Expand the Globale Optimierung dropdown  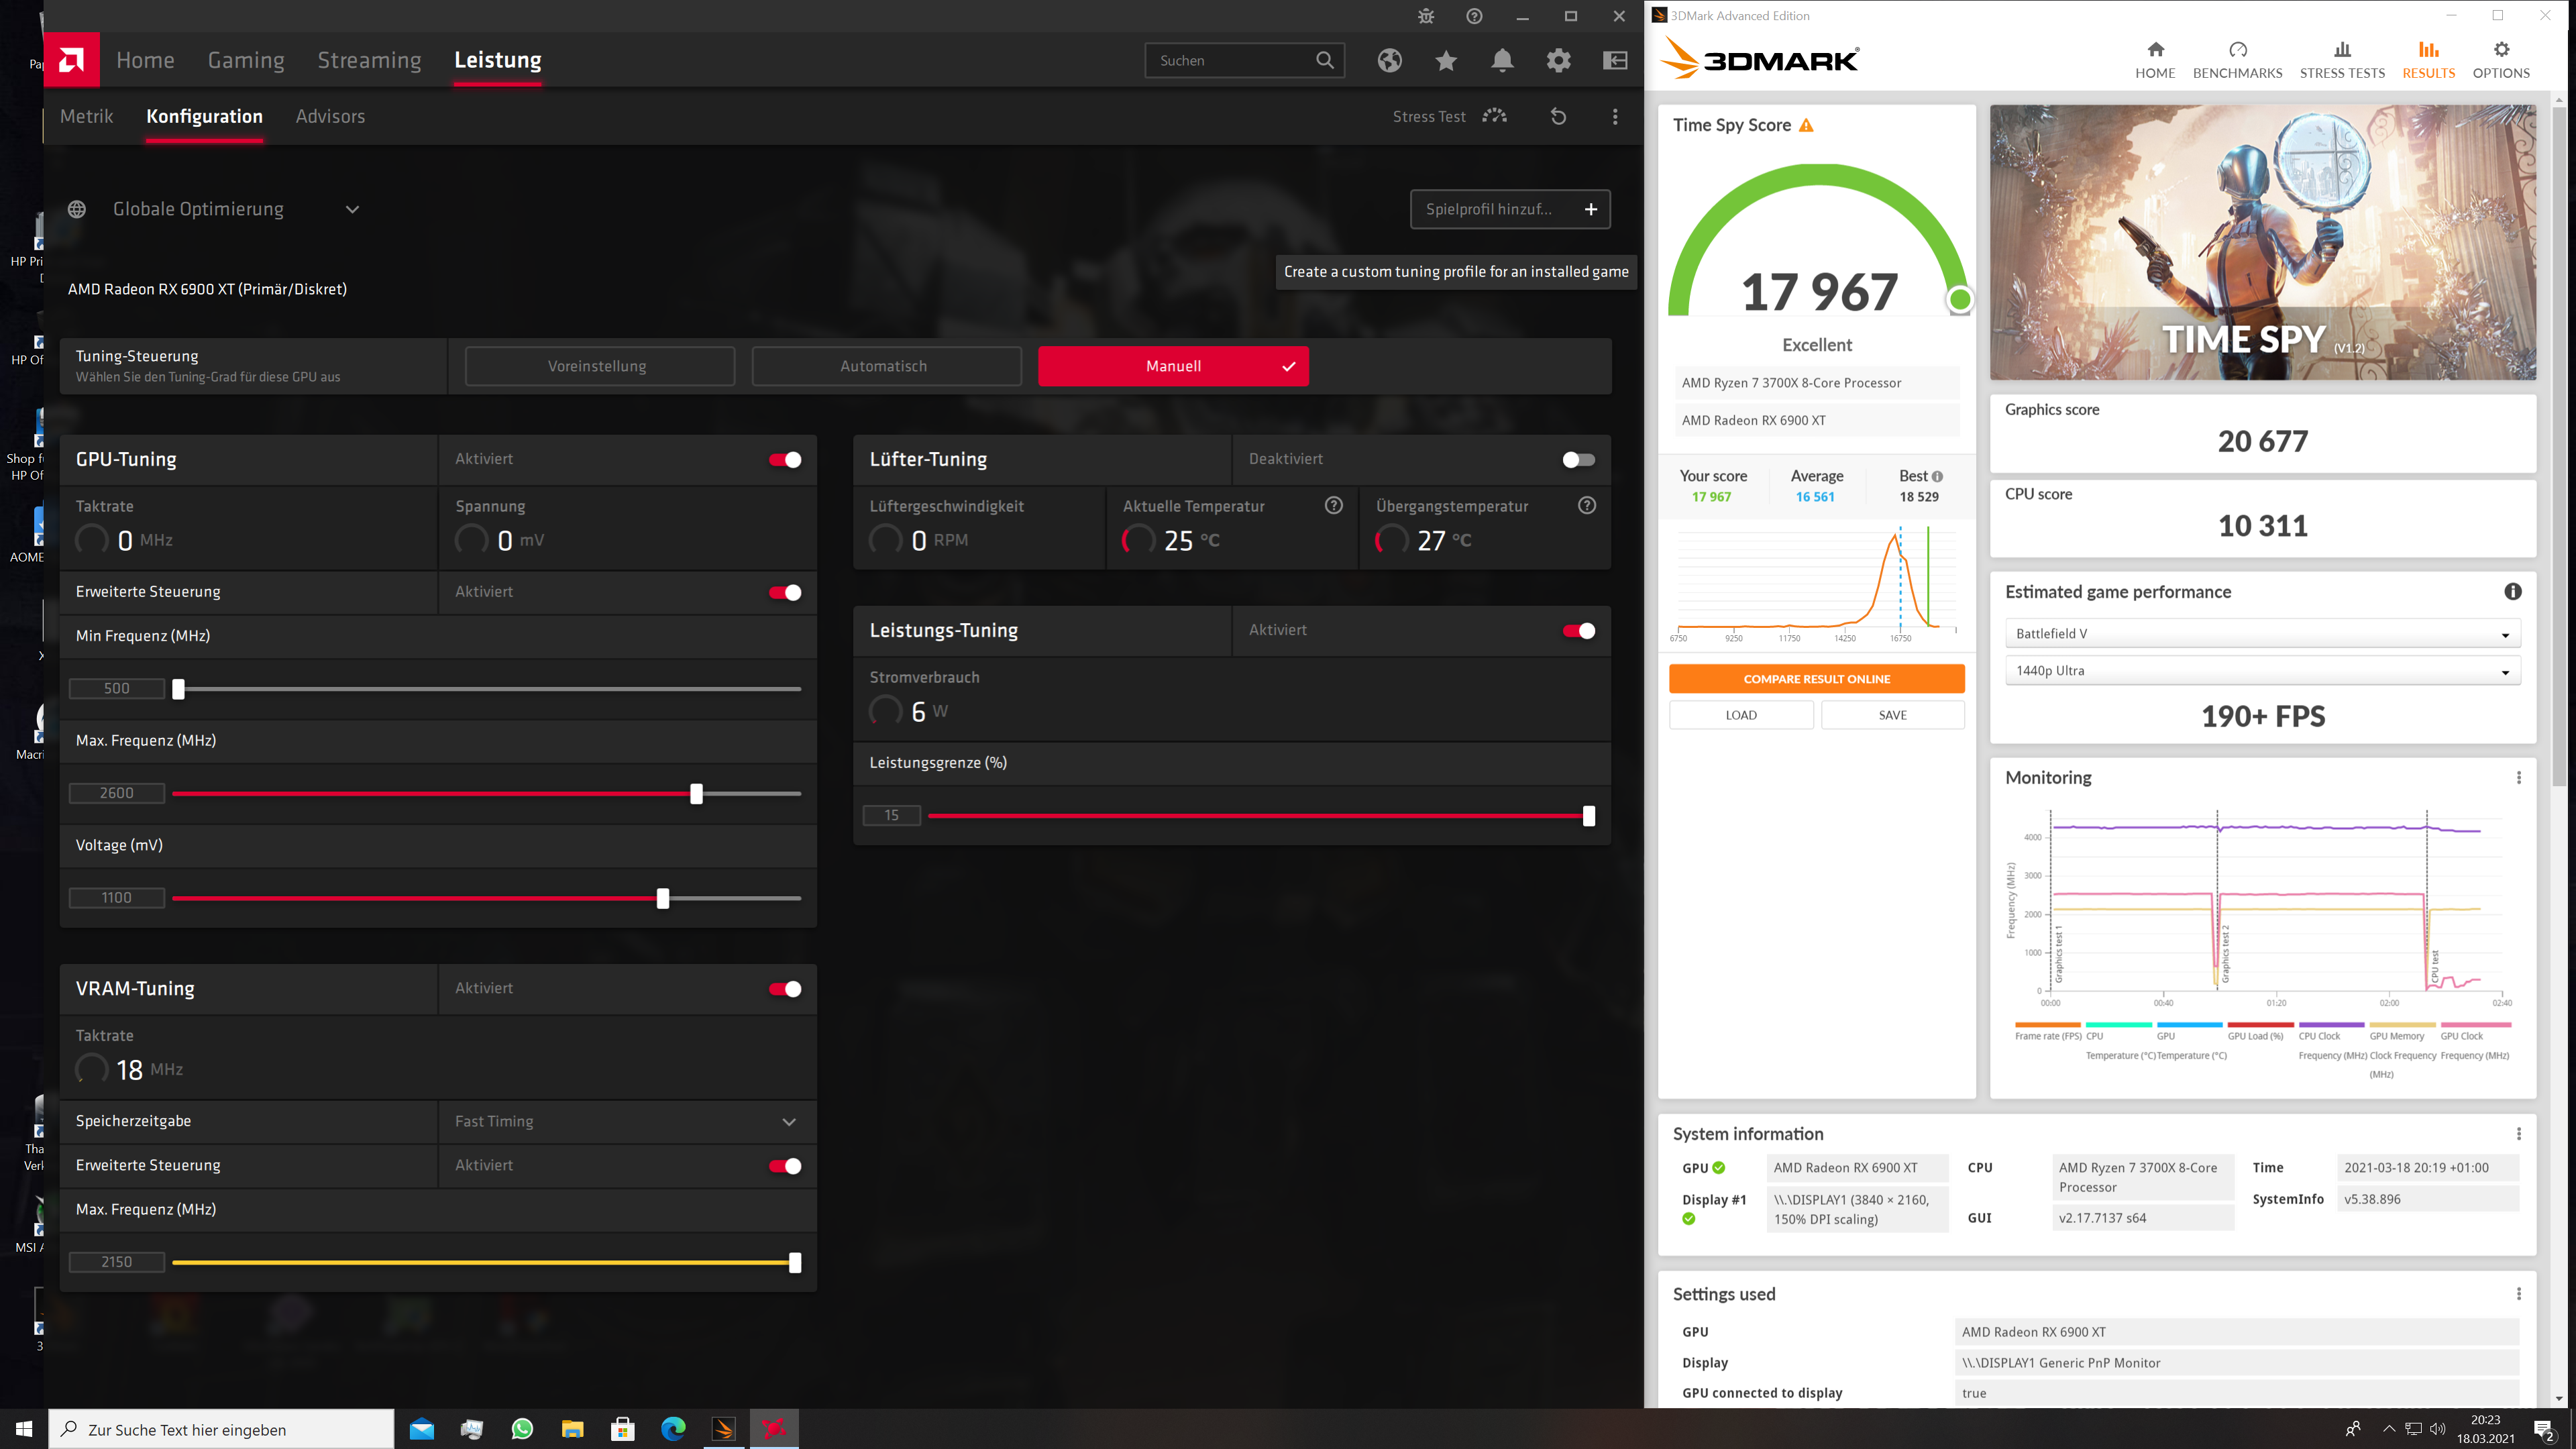[x=352, y=210]
